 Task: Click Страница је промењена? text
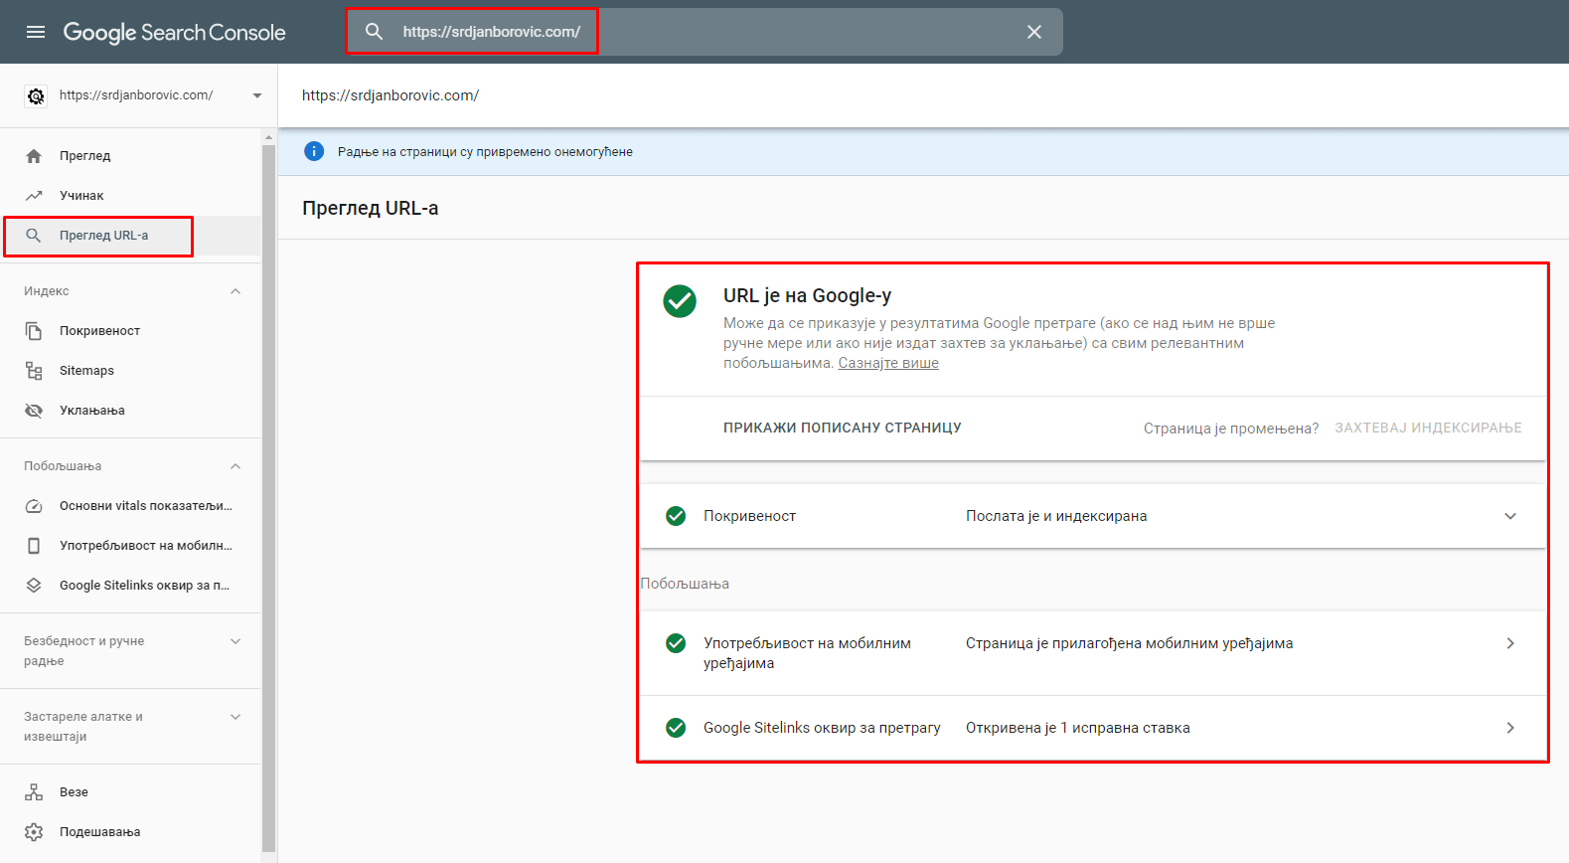(x=1231, y=429)
